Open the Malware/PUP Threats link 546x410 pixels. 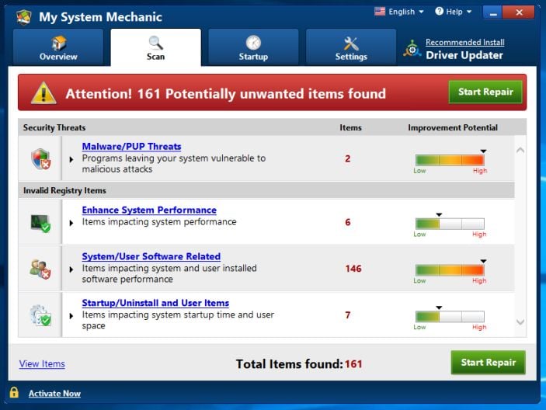click(131, 147)
